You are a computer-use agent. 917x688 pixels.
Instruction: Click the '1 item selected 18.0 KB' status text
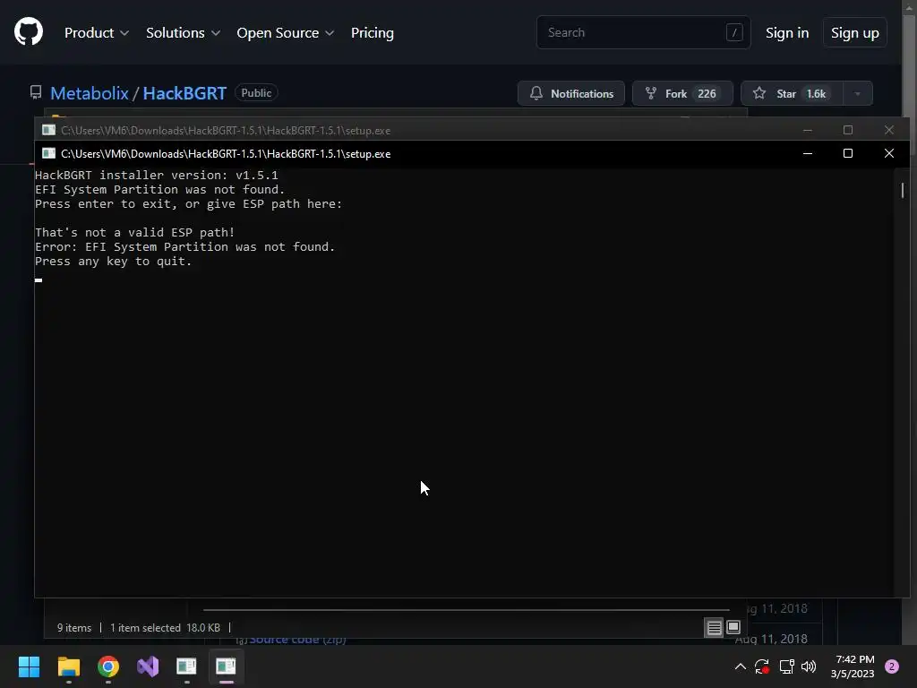click(x=165, y=628)
